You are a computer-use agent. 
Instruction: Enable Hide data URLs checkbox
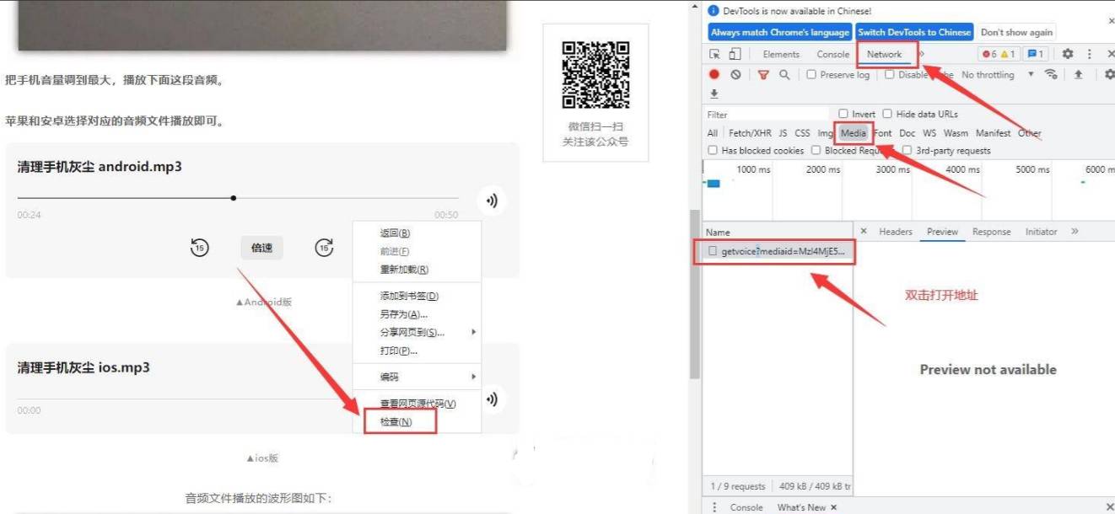coord(886,114)
